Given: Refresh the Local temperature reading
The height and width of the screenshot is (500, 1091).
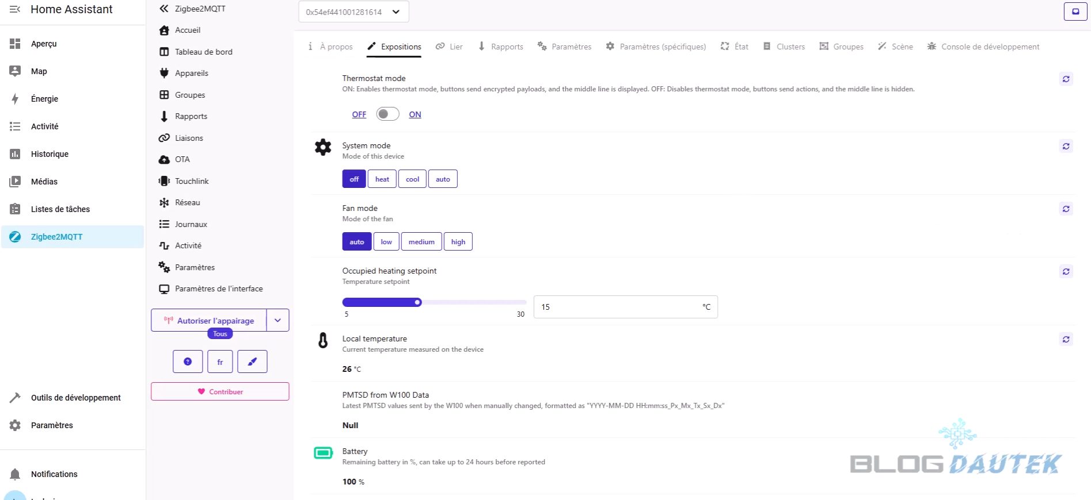Looking at the screenshot, I should point(1066,340).
